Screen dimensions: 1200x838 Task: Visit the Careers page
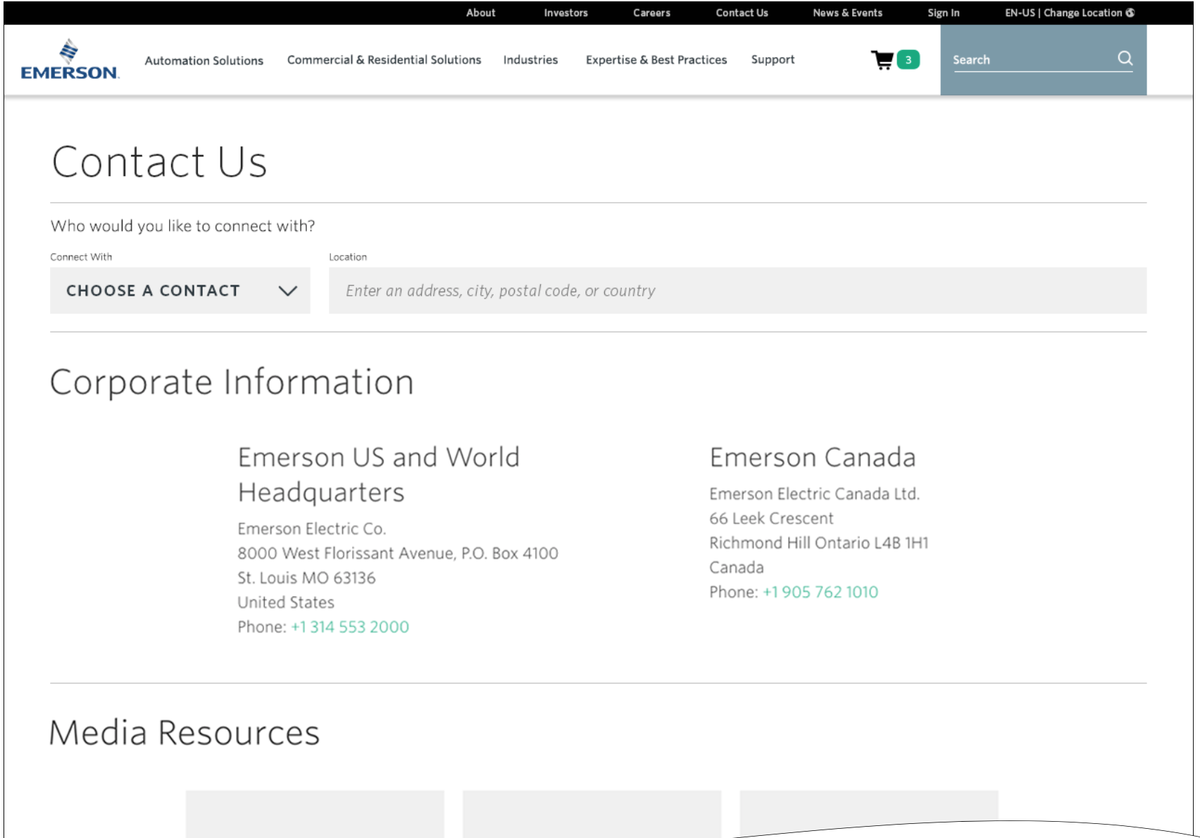coord(651,13)
